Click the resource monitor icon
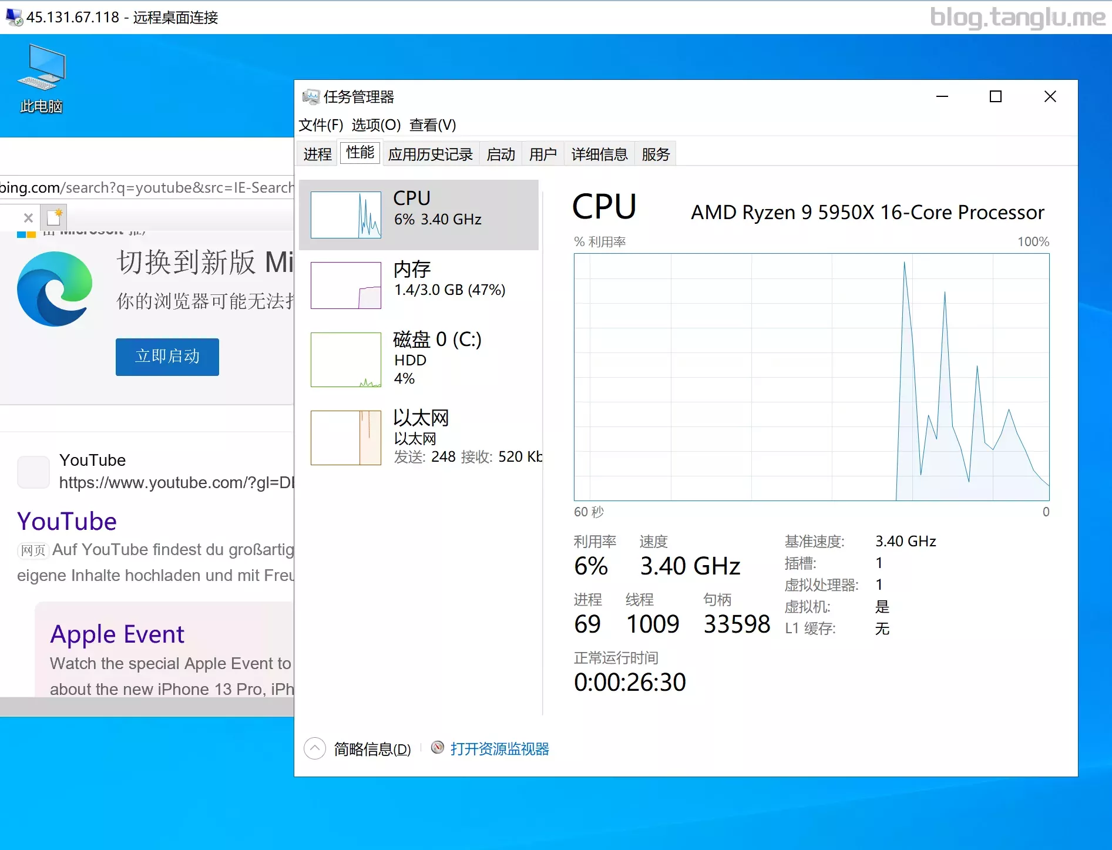The image size is (1112, 850). [x=438, y=747]
